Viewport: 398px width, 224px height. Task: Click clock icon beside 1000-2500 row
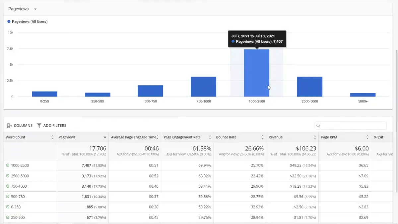coord(7,165)
